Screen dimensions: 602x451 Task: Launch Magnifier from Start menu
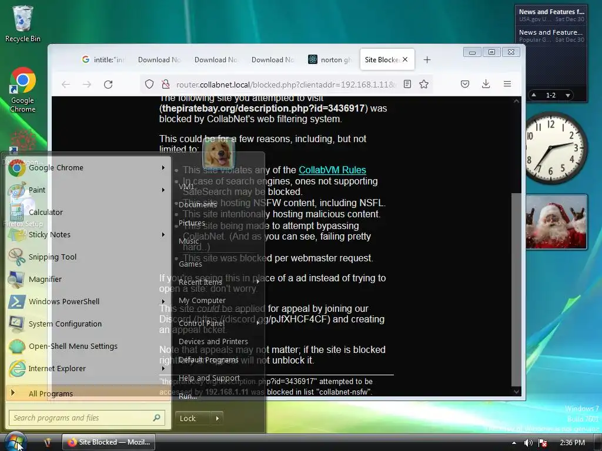point(88,279)
